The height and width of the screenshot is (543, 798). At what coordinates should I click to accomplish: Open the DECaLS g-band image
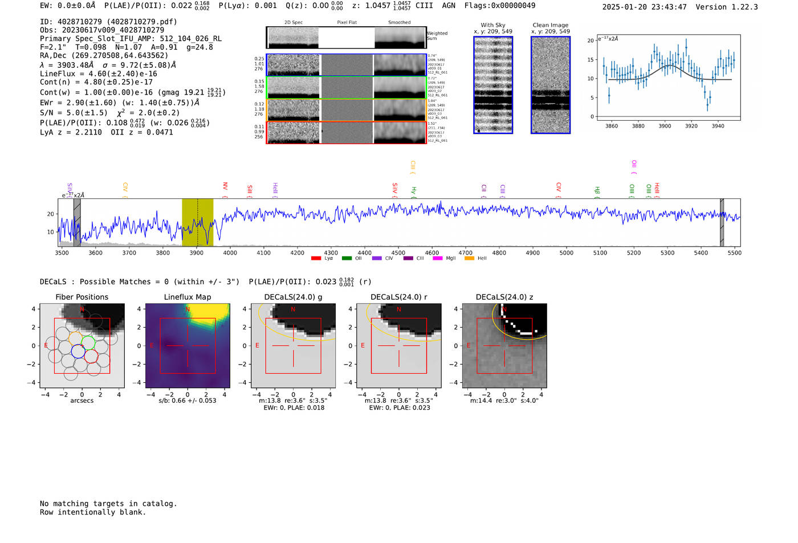(x=294, y=346)
